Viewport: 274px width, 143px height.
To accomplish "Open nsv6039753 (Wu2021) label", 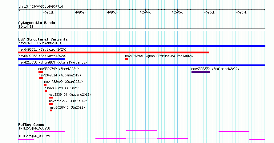I will click(62, 88).
